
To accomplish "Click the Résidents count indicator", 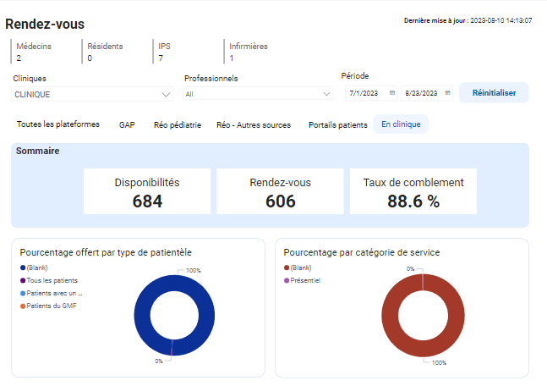I will (103, 52).
